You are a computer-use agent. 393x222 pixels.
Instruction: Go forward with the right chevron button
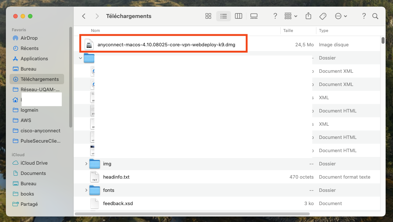pyautogui.click(x=97, y=16)
